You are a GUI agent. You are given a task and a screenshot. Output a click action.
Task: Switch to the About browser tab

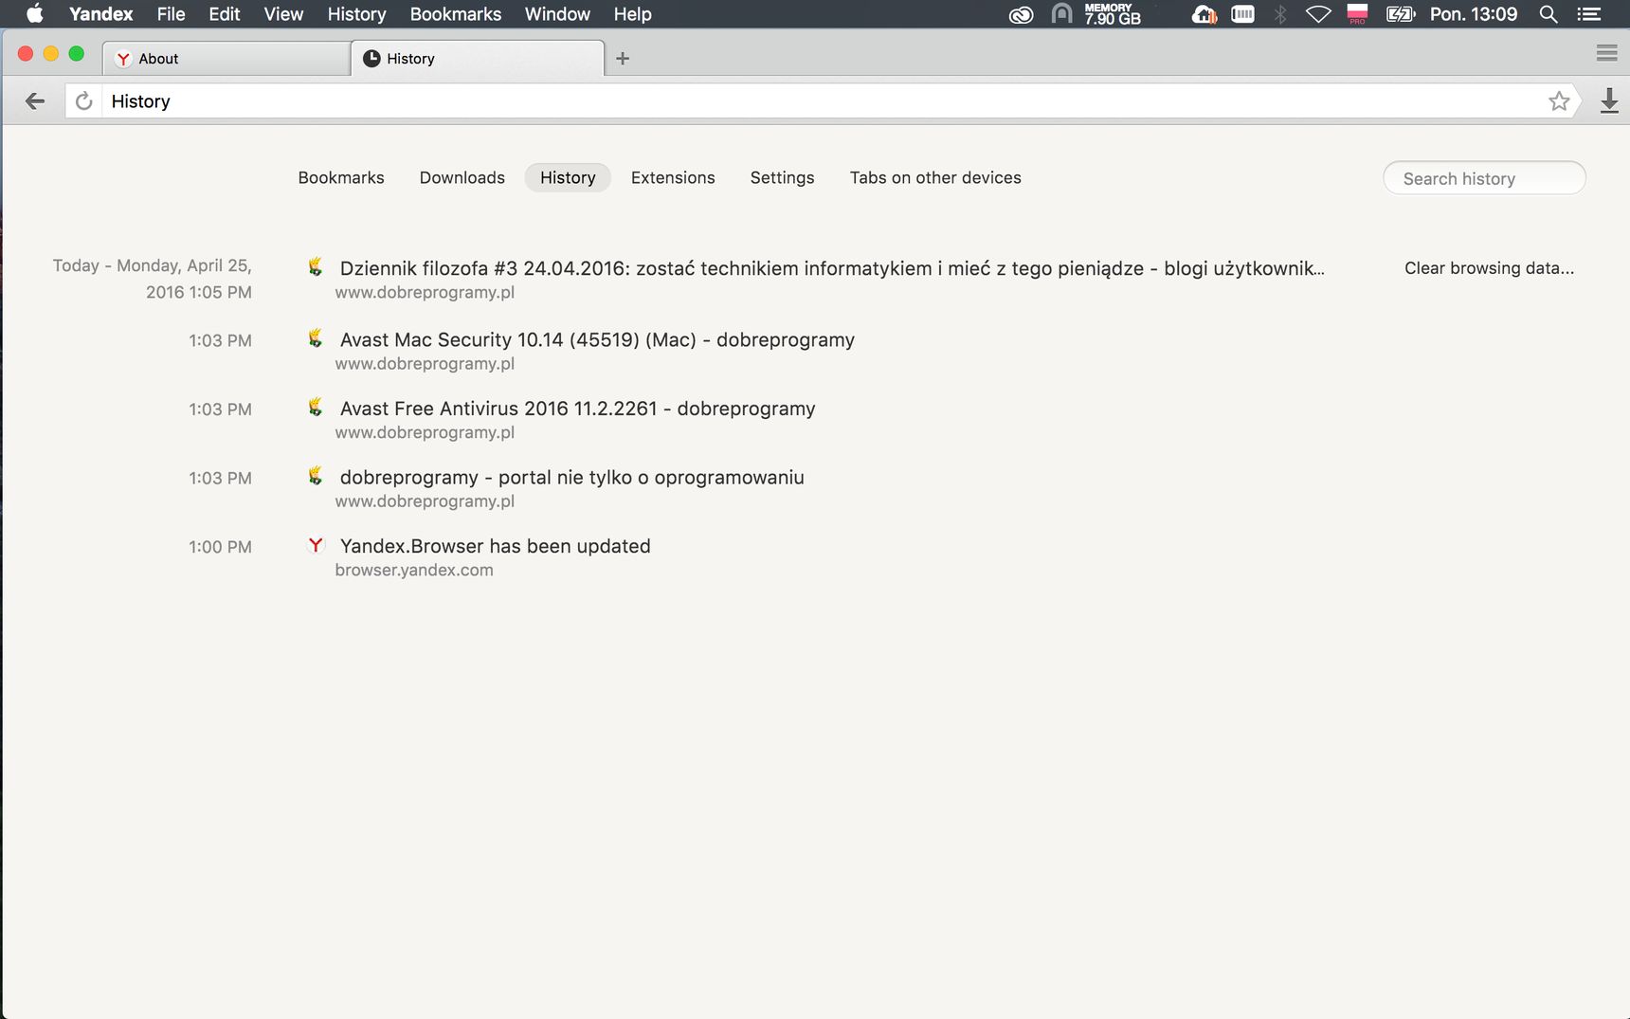tap(226, 59)
